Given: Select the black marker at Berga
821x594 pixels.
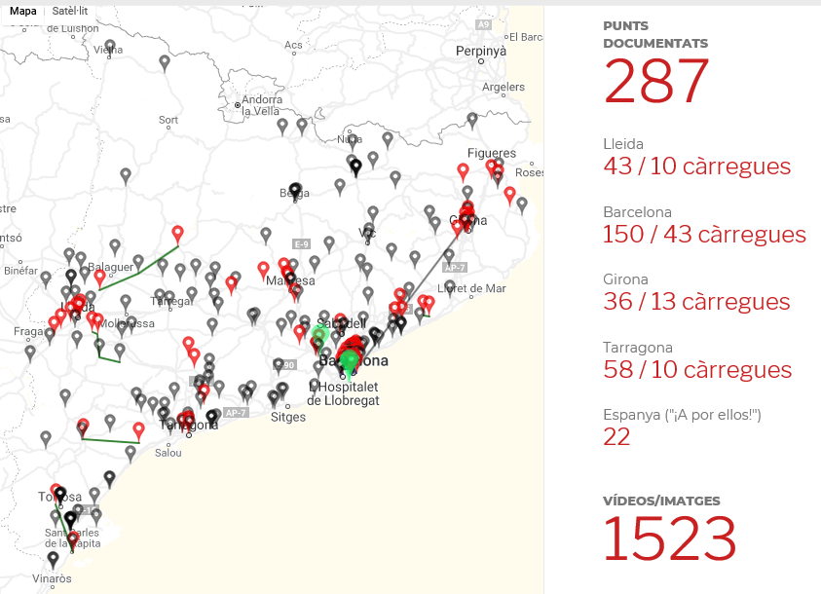Looking at the screenshot, I should (x=295, y=191).
